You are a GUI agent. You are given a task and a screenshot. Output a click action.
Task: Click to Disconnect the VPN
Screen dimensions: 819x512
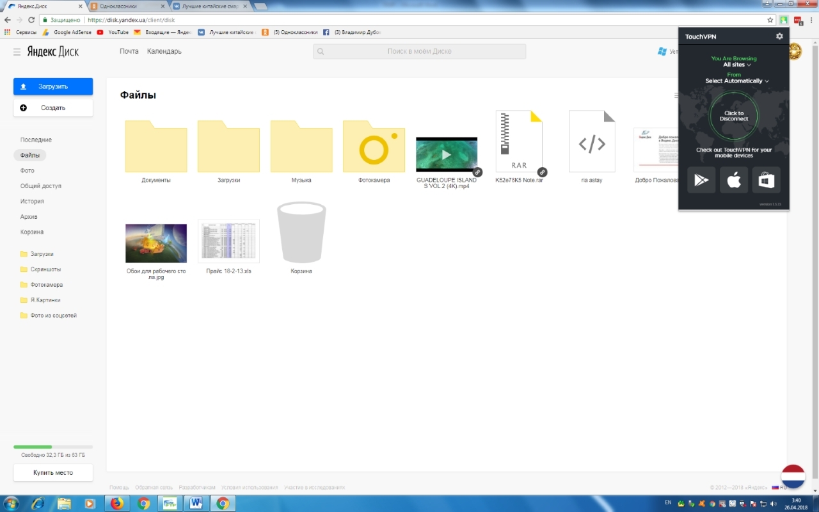click(733, 116)
